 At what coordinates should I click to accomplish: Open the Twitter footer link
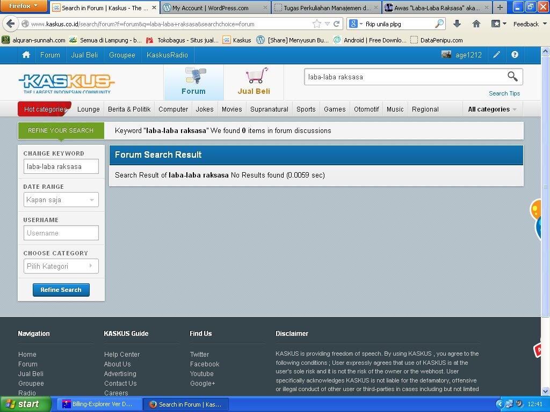(199, 355)
